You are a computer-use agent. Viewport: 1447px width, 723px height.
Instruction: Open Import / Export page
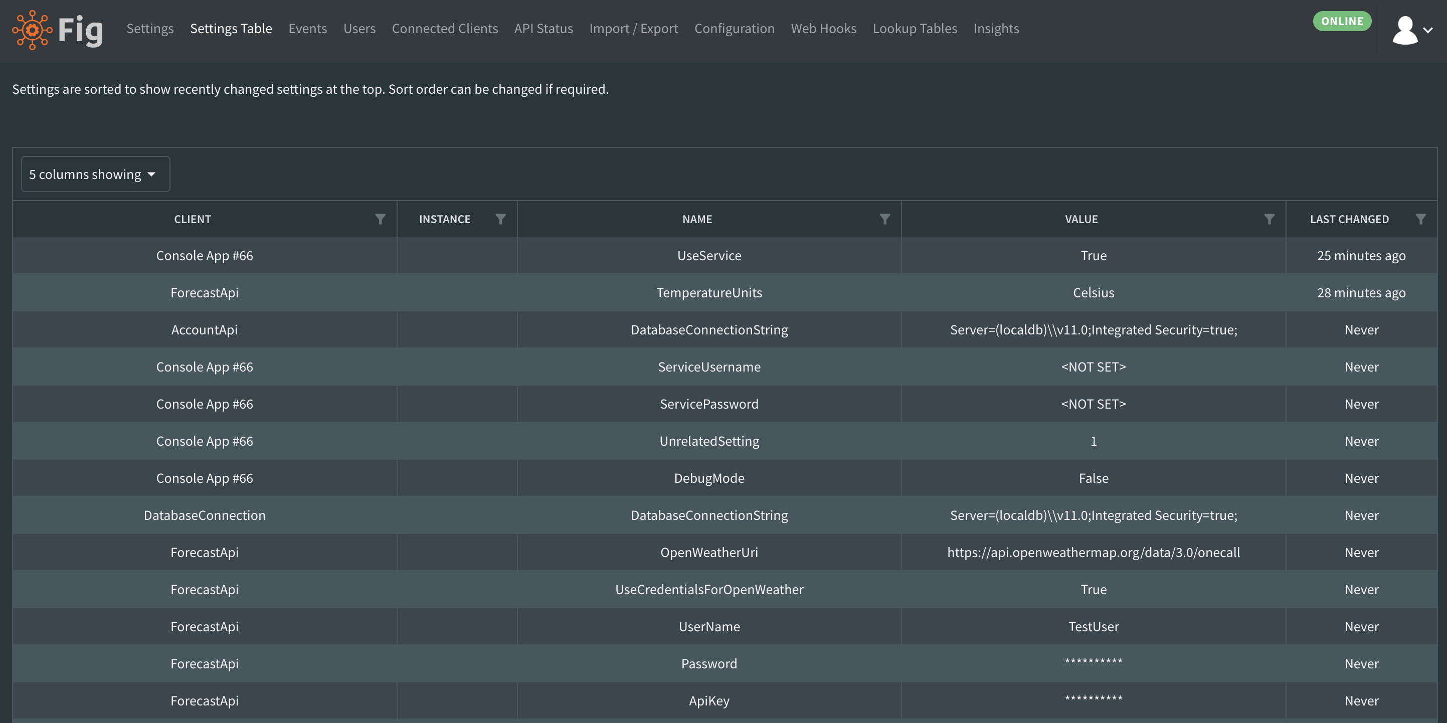pyautogui.click(x=634, y=28)
